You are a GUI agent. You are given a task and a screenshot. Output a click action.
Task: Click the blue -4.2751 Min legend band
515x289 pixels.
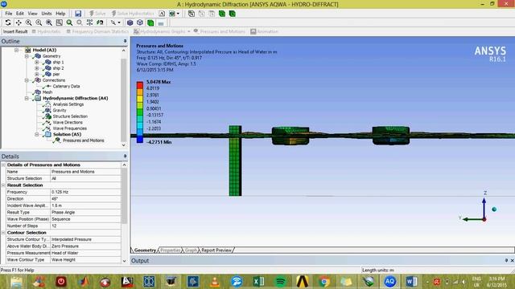click(x=140, y=139)
